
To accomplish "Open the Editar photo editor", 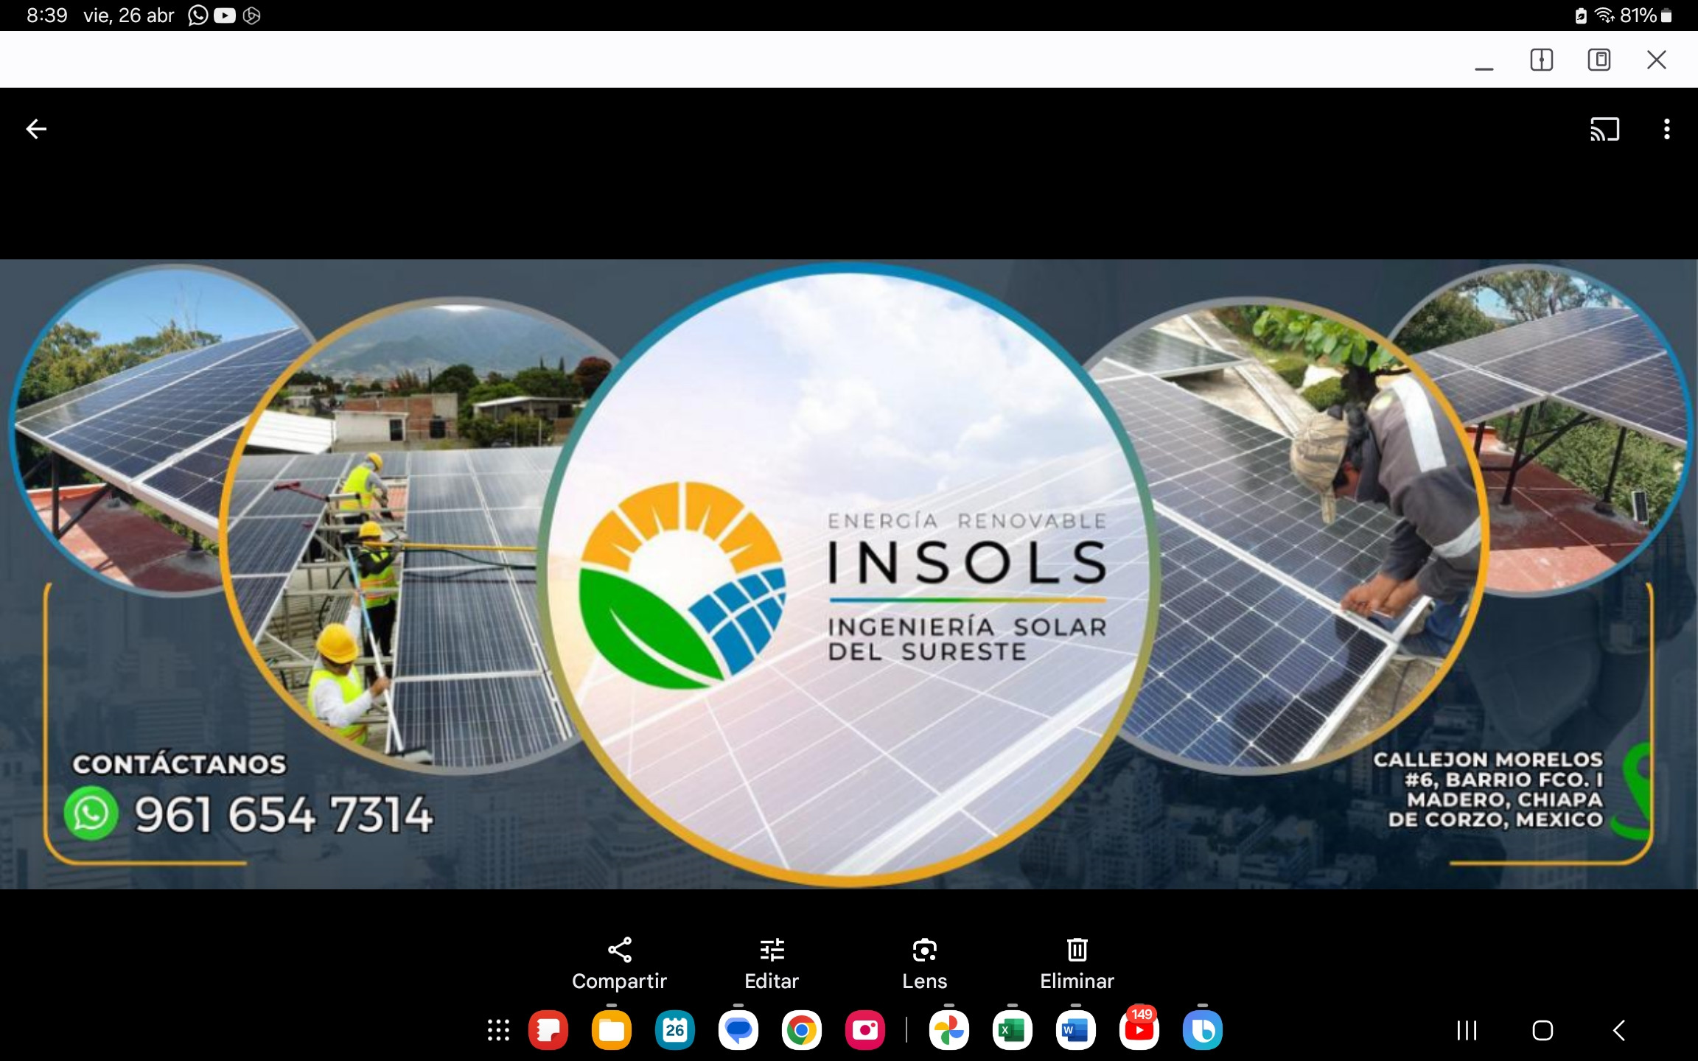I will pyautogui.click(x=772, y=963).
